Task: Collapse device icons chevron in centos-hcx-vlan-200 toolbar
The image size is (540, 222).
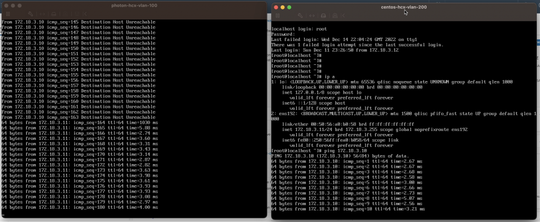Action: tap(343, 16)
